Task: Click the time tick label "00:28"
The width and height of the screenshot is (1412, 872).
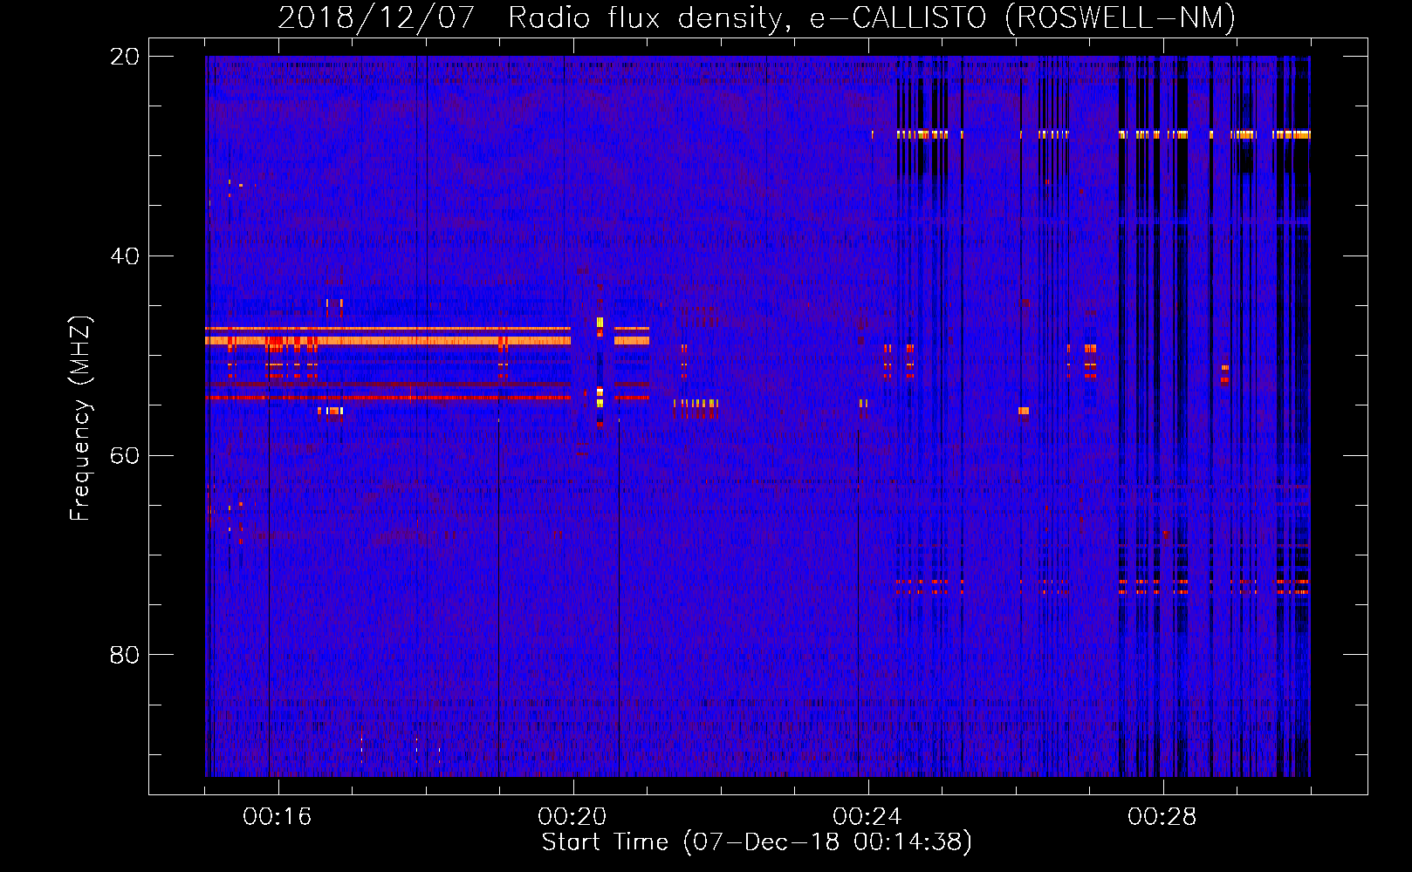Action: [1162, 817]
